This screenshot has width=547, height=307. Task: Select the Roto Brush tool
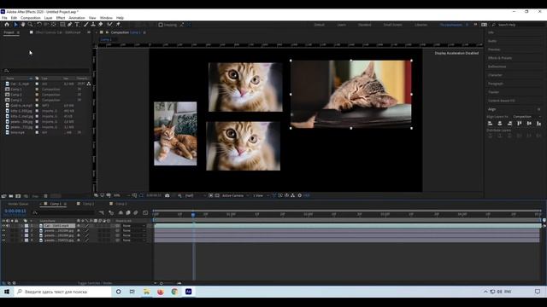click(110, 25)
